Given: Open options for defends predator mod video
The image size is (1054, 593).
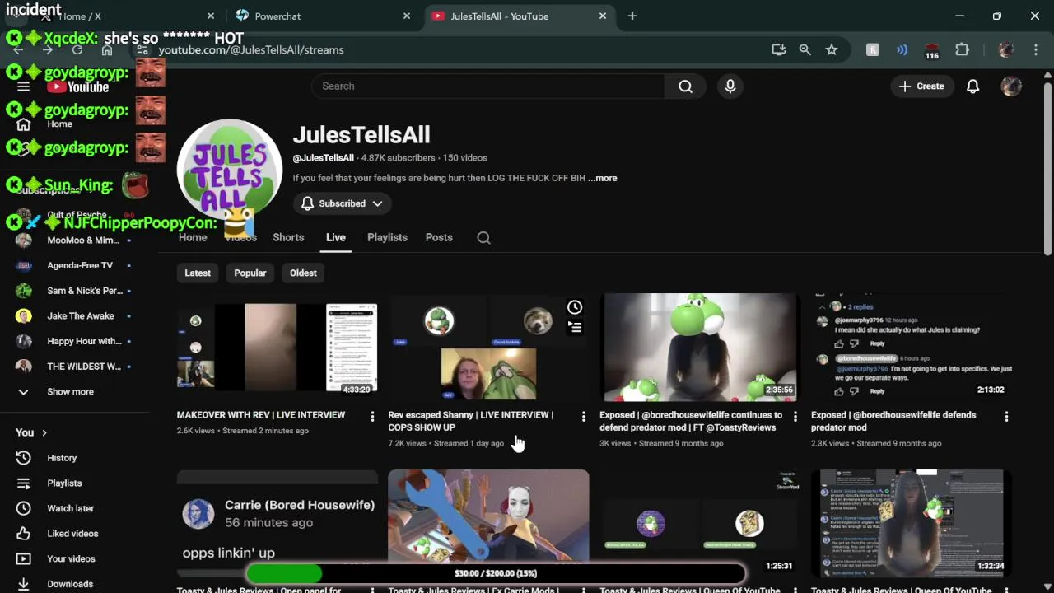Looking at the screenshot, I should (x=1006, y=417).
